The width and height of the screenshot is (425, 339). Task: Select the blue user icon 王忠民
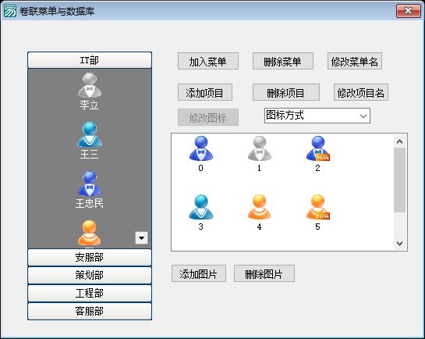(90, 184)
